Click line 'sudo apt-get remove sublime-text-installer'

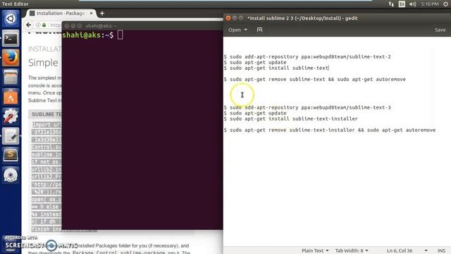click(x=292, y=130)
